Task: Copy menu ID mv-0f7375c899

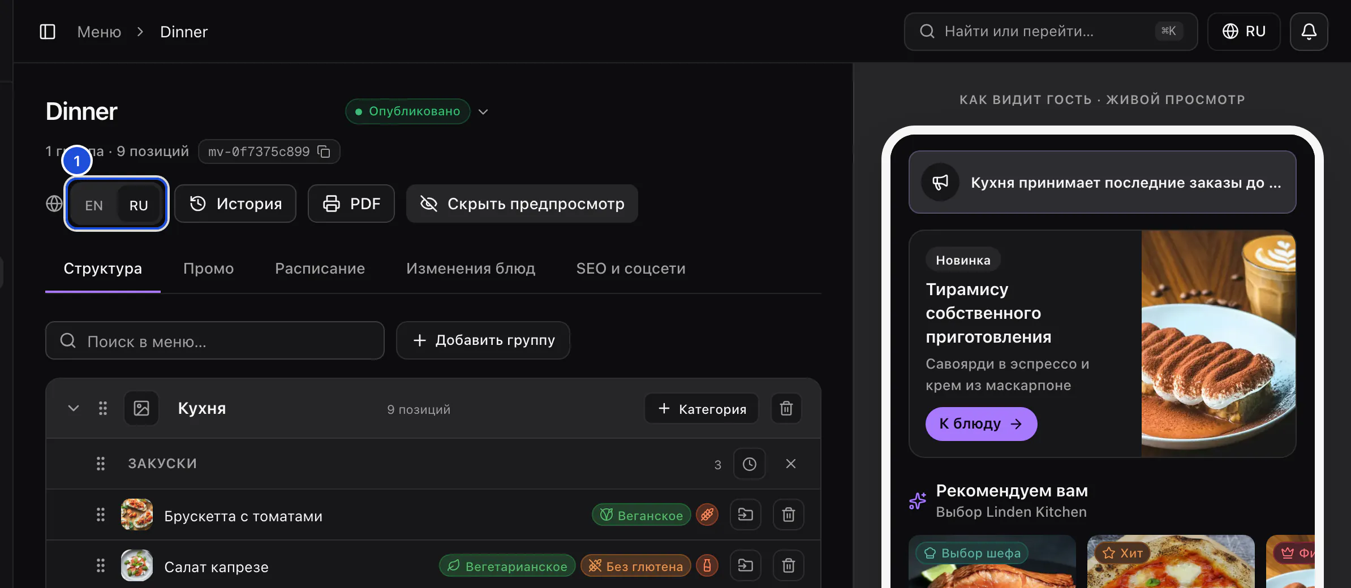Action: pyautogui.click(x=324, y=152)
